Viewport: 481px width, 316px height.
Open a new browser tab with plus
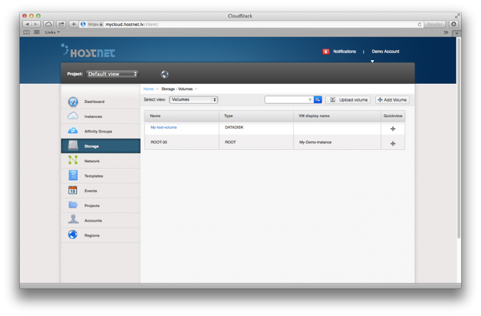click(x=457, y=33)
